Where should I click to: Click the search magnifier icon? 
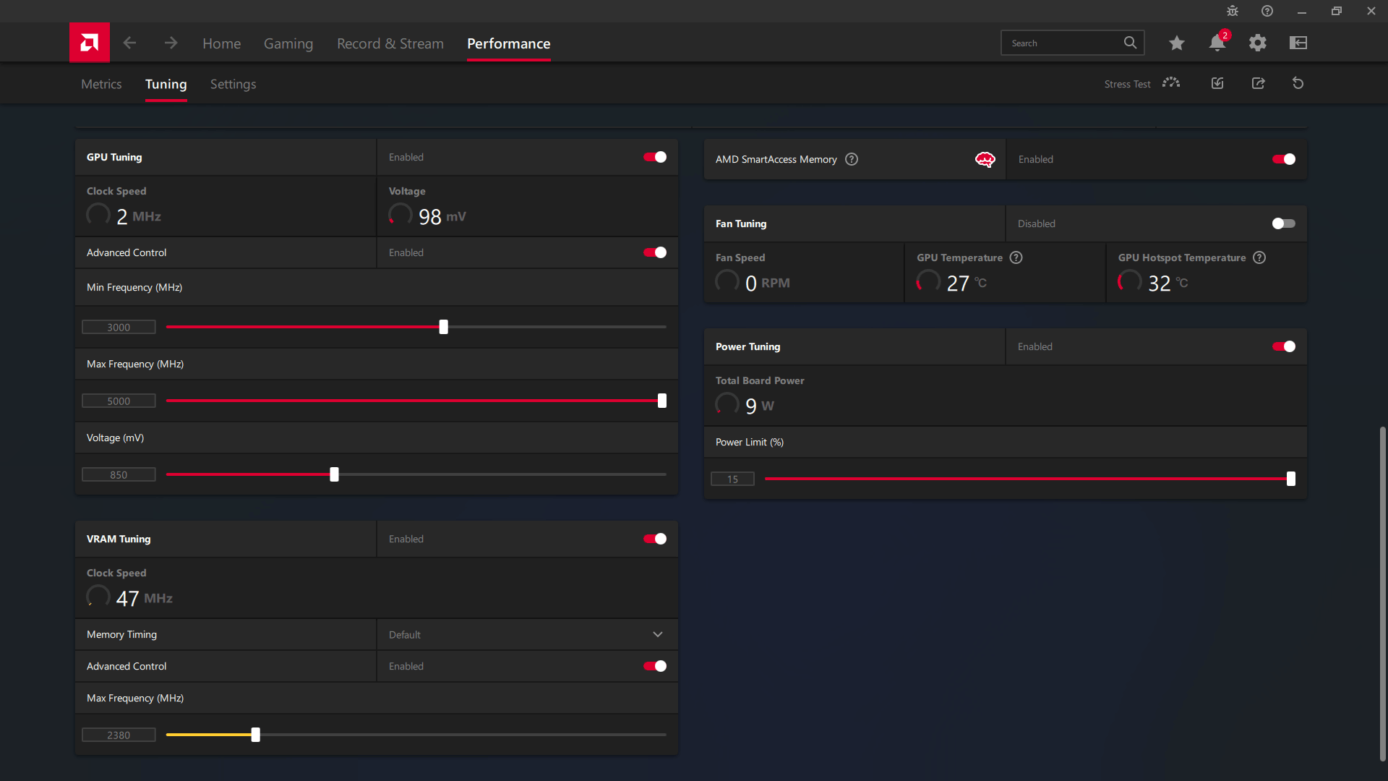[1130, 43]
